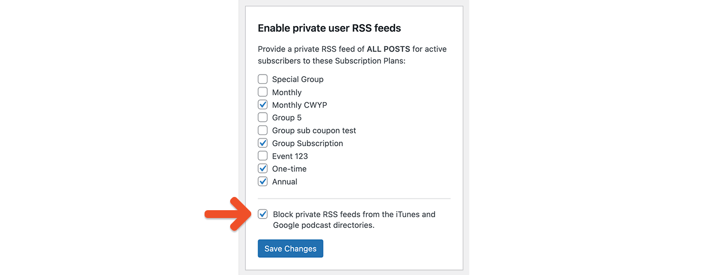Disable the One-time plan checkbox
Viewport: 708px width, 275px height.
coord(263,168)
